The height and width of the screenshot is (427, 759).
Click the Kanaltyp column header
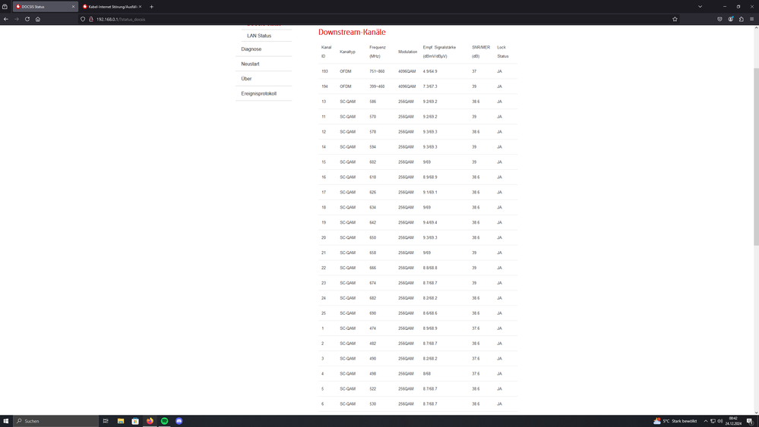click(347, 52)
